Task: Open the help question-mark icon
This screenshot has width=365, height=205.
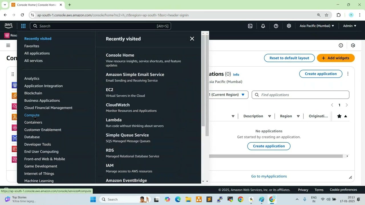Action: pyautogui.click(x=276, y=26)
